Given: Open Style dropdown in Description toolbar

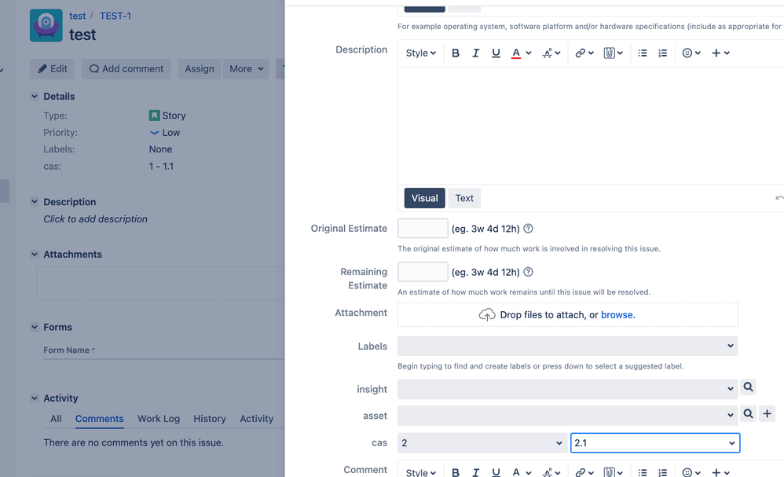Looking at the screenshot, I should [420, 53].
